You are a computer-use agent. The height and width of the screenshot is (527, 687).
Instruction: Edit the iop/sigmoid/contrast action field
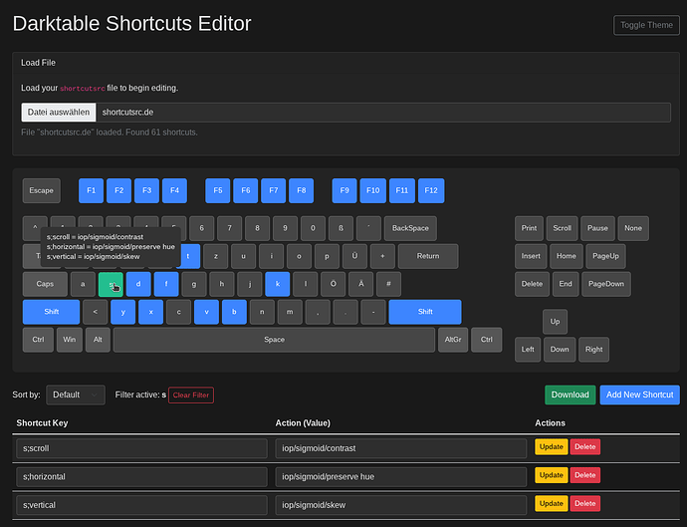(x=401, y=448)
